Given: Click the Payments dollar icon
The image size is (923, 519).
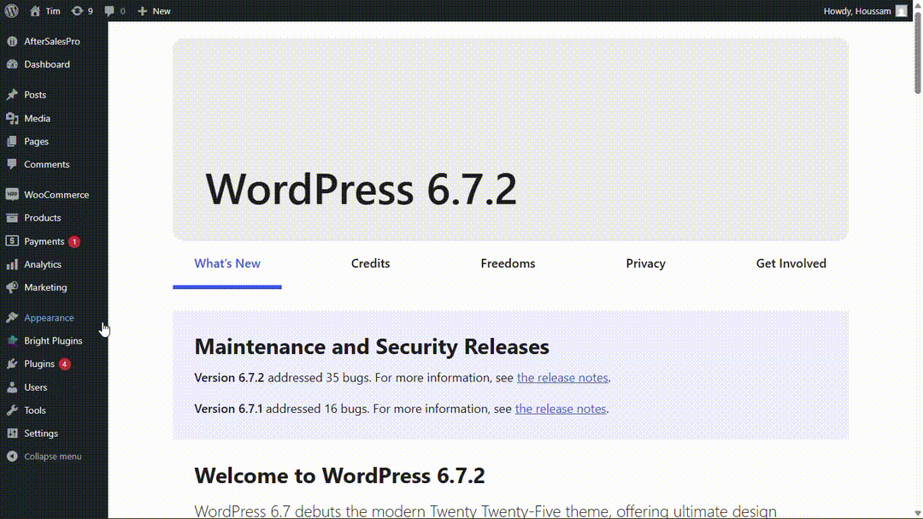Looking at the screenshot, I should (x=12, y=241).
